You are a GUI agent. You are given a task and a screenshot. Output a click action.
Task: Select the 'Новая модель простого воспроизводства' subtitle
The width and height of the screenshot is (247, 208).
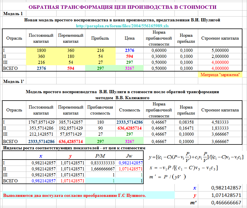click(x=122, y=20)
